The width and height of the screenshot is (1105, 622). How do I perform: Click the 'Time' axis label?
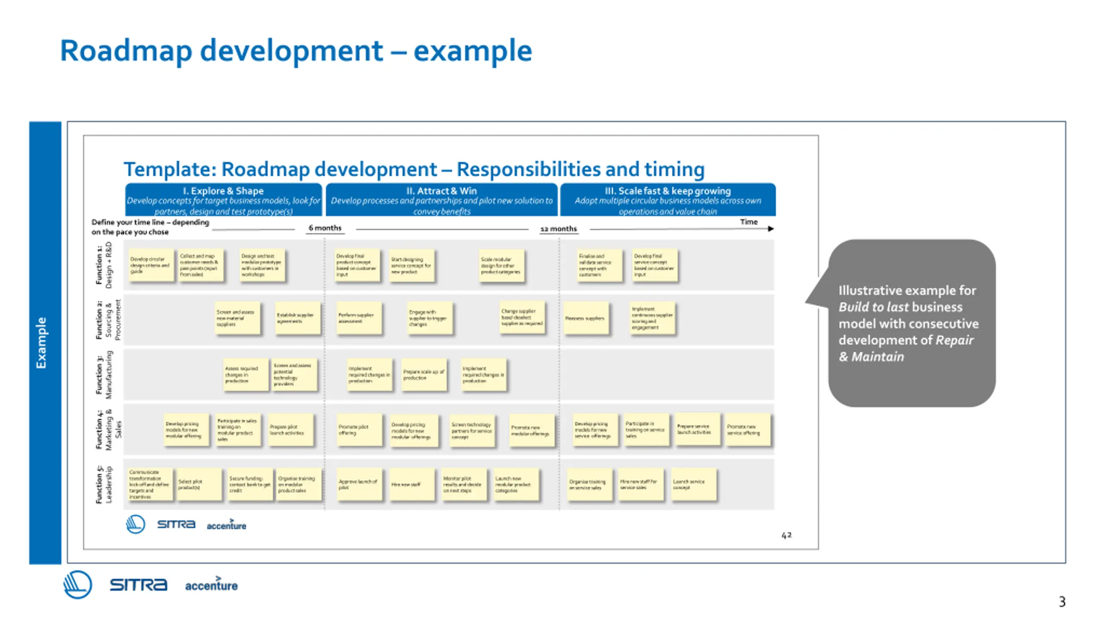tap(749, 222)
